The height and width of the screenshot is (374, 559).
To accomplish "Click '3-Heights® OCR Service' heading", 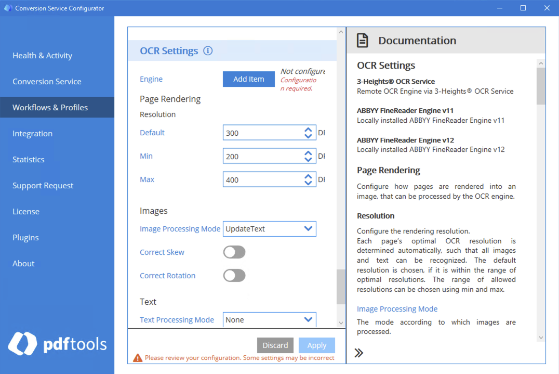I will pyautogui.click(x=396, y=81).
